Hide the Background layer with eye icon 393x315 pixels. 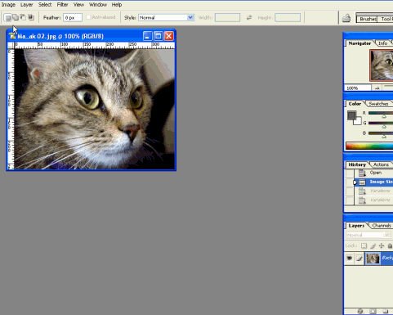point(349,258)
